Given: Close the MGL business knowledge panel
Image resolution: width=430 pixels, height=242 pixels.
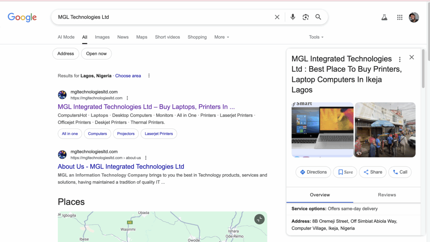Looking at the screenshot, I should (412, 57).
